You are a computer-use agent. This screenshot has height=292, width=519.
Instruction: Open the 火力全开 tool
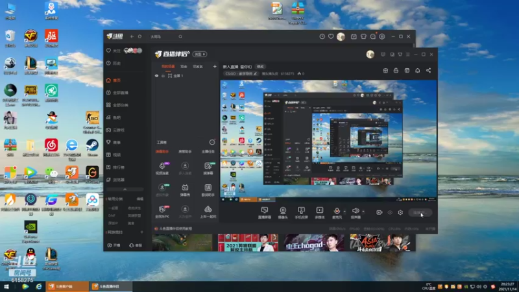[x=185, y=212]
